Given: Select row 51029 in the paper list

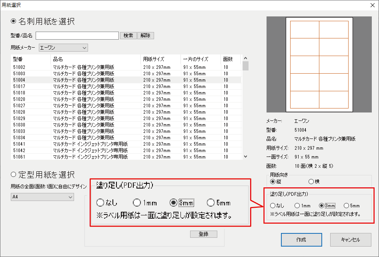Looking at the screenshot, I should pos(126,118).
